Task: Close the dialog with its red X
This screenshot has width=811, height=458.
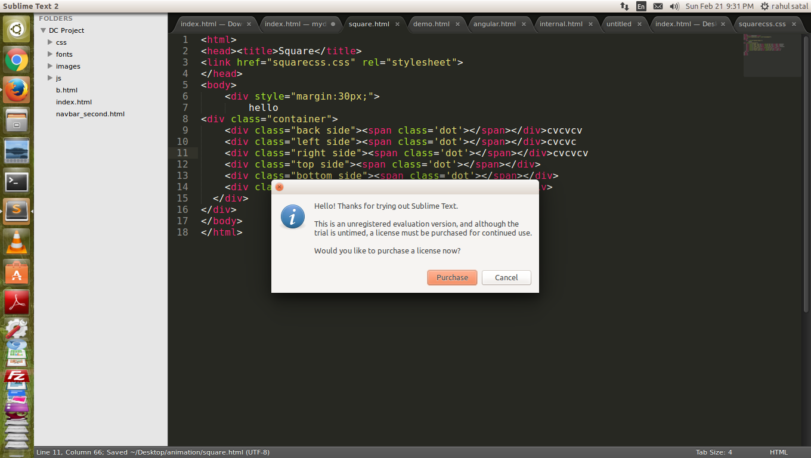Action: coord(279,187)
